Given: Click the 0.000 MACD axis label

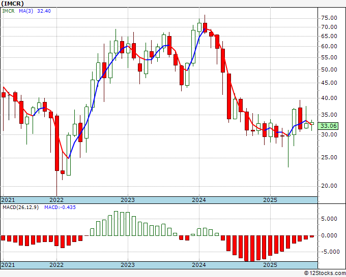Looking at the screenshot, I should tap(329, 235).
